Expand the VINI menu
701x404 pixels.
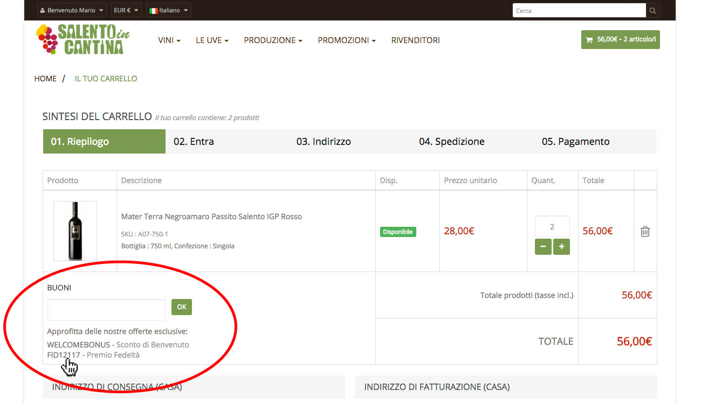pos(169,40)
